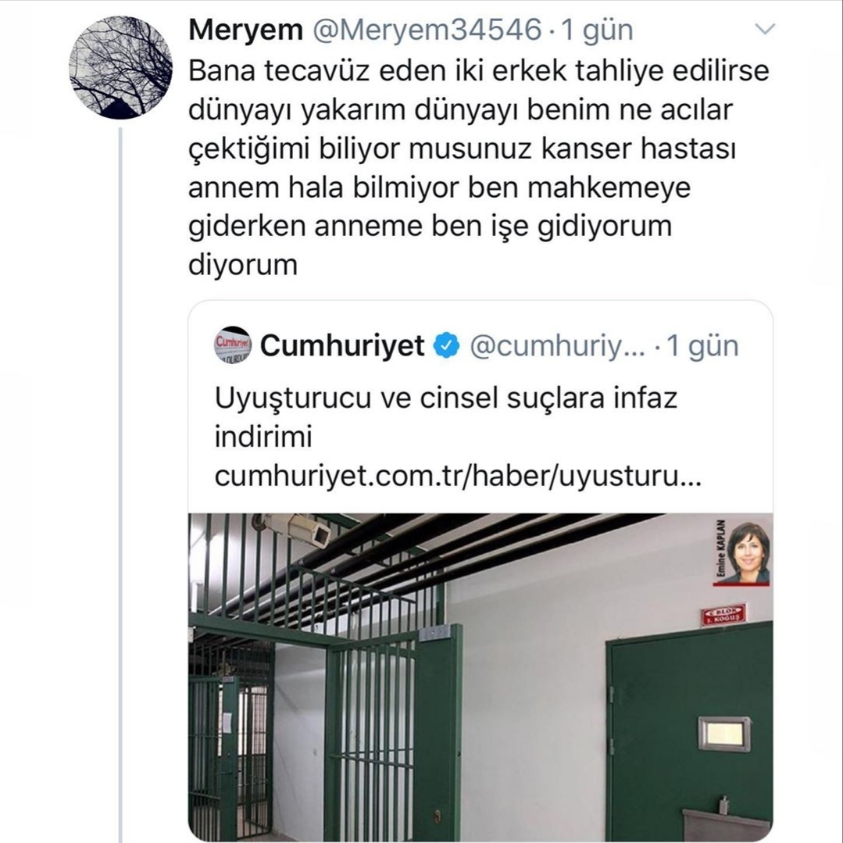Open Meryem's tweet timestamp '1 gün'
The image size is (843, 843).
coord(598,30)
